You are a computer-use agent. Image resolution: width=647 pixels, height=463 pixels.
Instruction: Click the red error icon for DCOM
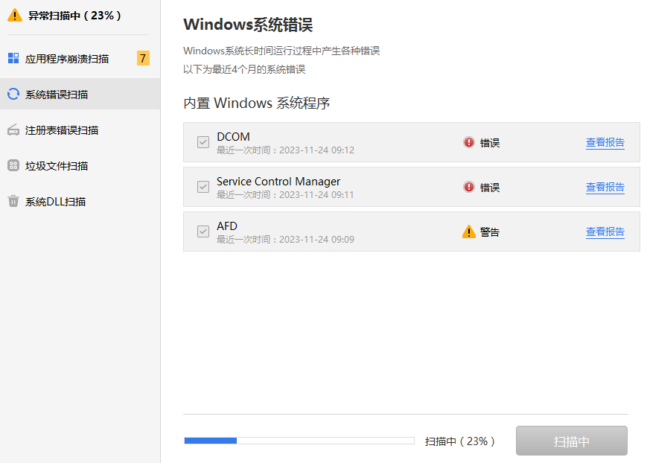coord(469,142)
